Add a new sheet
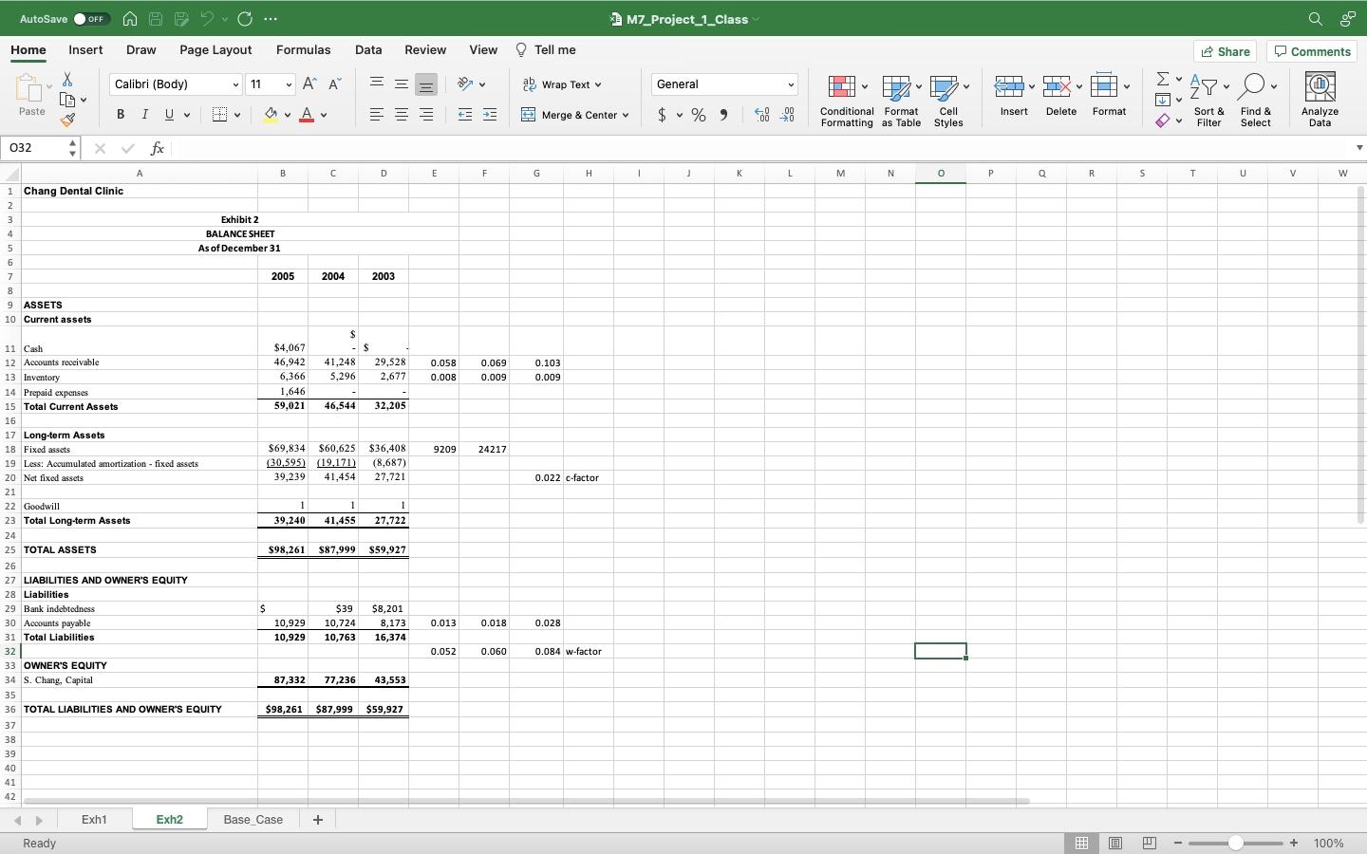Image resolution: width=1367 pixels, height=854 pixels. pyautogui.click(x=318, y=820)
